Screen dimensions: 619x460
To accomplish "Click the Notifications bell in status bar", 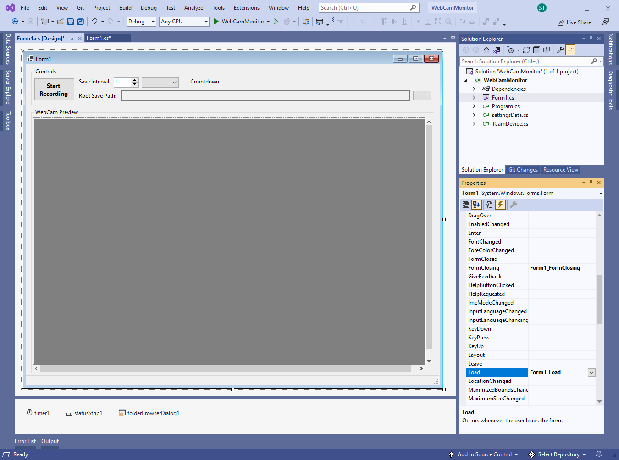I will [599, 454].
